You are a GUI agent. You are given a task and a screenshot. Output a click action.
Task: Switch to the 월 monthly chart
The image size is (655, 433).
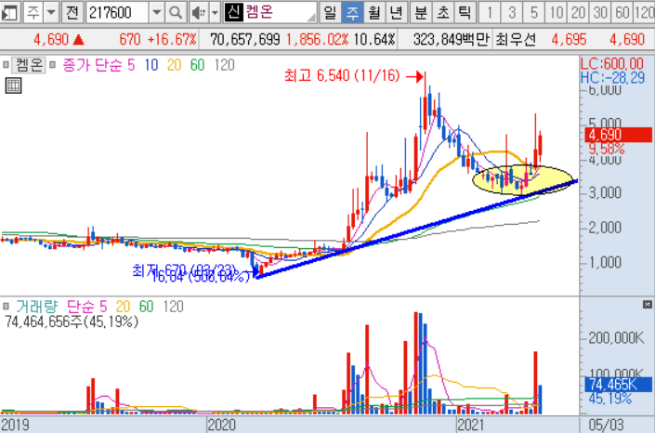click(374, 12)
